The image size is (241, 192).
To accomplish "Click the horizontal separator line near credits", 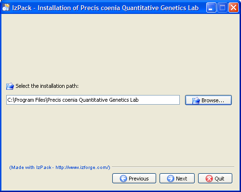I will 173,167.
